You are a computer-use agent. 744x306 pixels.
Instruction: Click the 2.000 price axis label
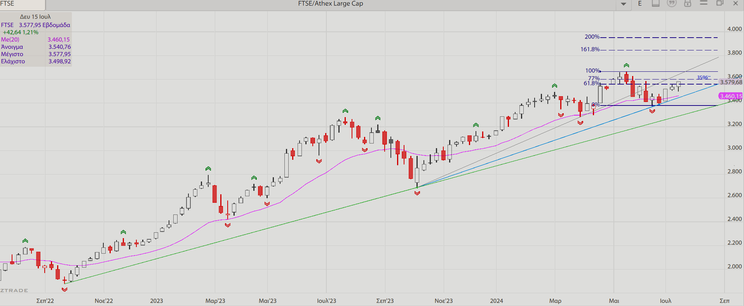[x=734, y=266]
